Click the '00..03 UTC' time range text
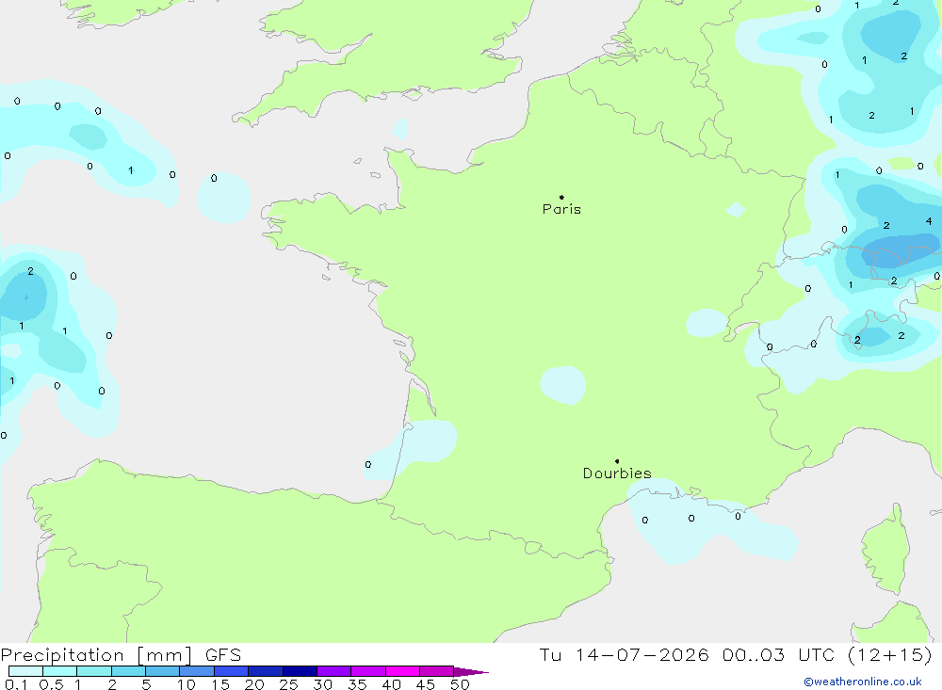942x690 pixels. point(779,654)
